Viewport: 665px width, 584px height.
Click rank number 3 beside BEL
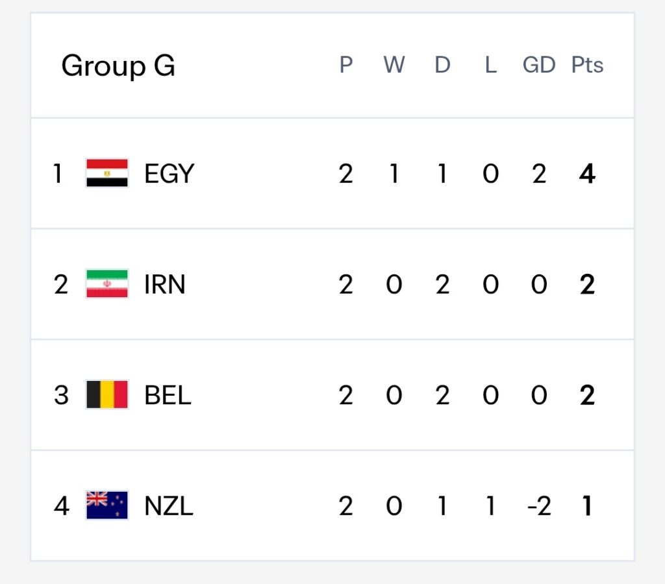click(61, 395)
